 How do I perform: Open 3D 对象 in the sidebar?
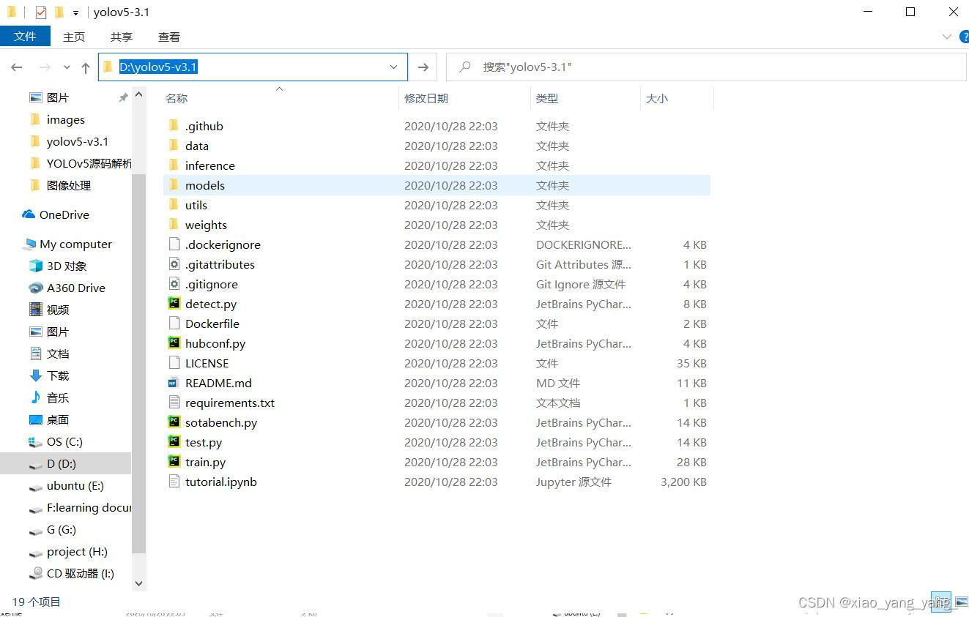click(58, 266)
